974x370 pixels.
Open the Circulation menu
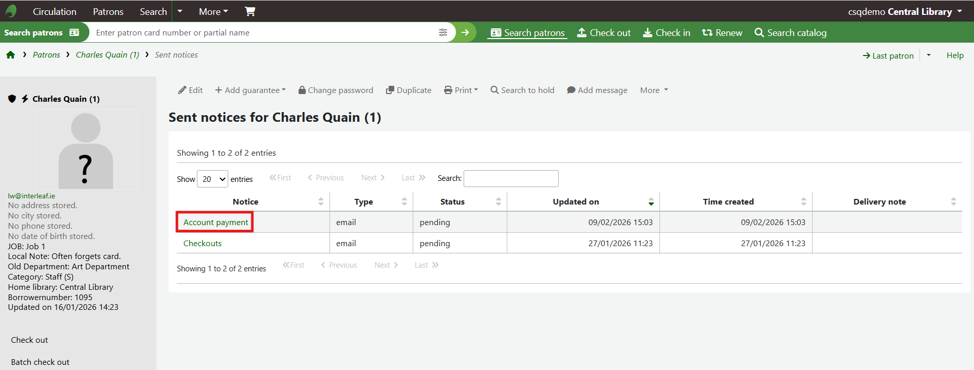(x=54, y=11)
